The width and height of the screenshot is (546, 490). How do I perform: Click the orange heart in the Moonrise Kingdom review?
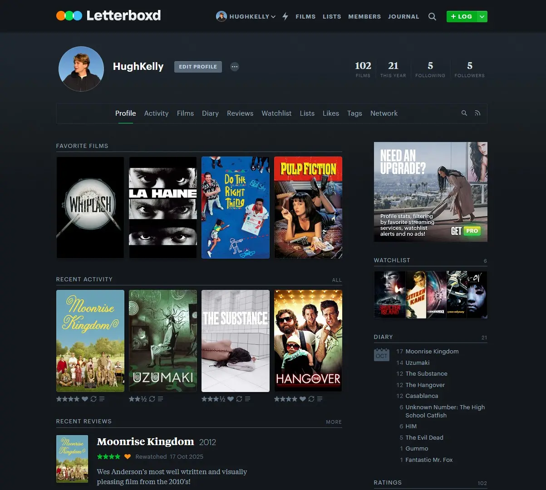tap(128, 456)
